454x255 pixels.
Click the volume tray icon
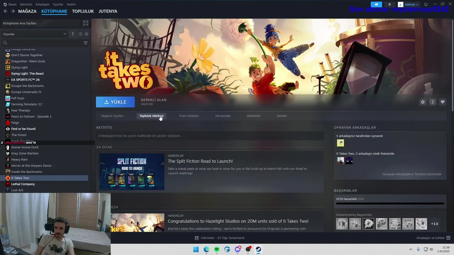click(x=431, y=249)
